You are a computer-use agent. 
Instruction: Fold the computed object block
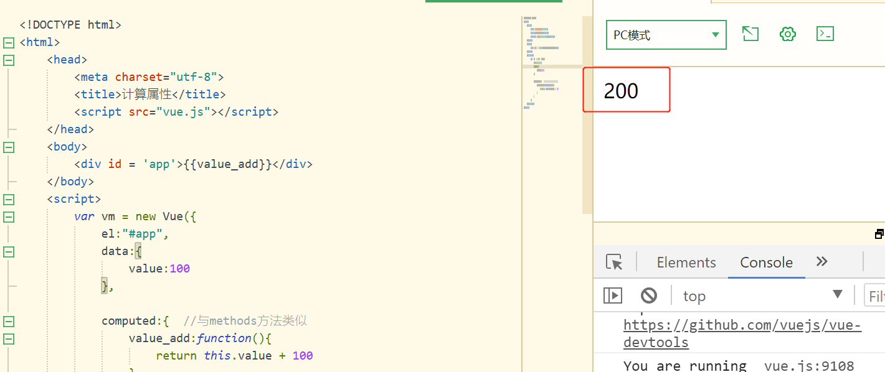pyautogui.click(x=8, y=321)
